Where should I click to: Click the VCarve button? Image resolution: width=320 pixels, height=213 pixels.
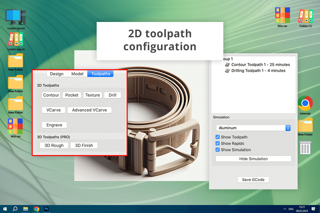click(53, 110)
